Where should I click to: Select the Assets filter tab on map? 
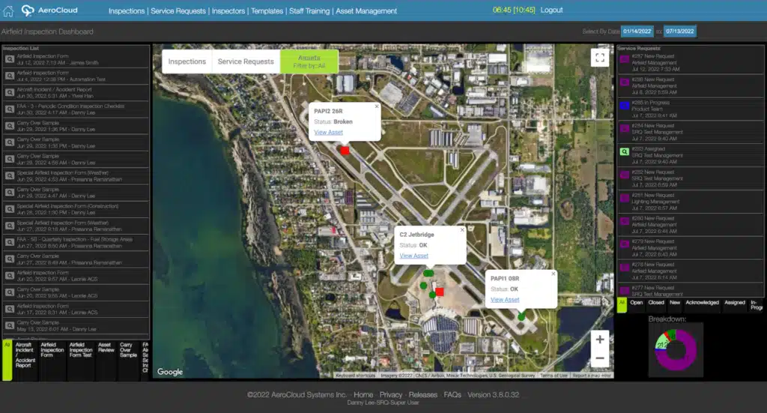coord(309,61)
